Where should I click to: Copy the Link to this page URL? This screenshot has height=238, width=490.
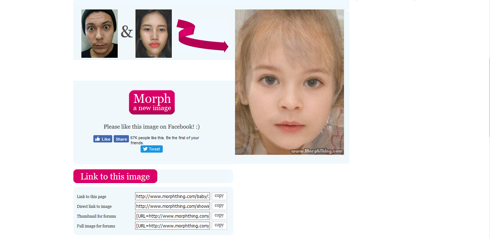(x=219, y=196)
